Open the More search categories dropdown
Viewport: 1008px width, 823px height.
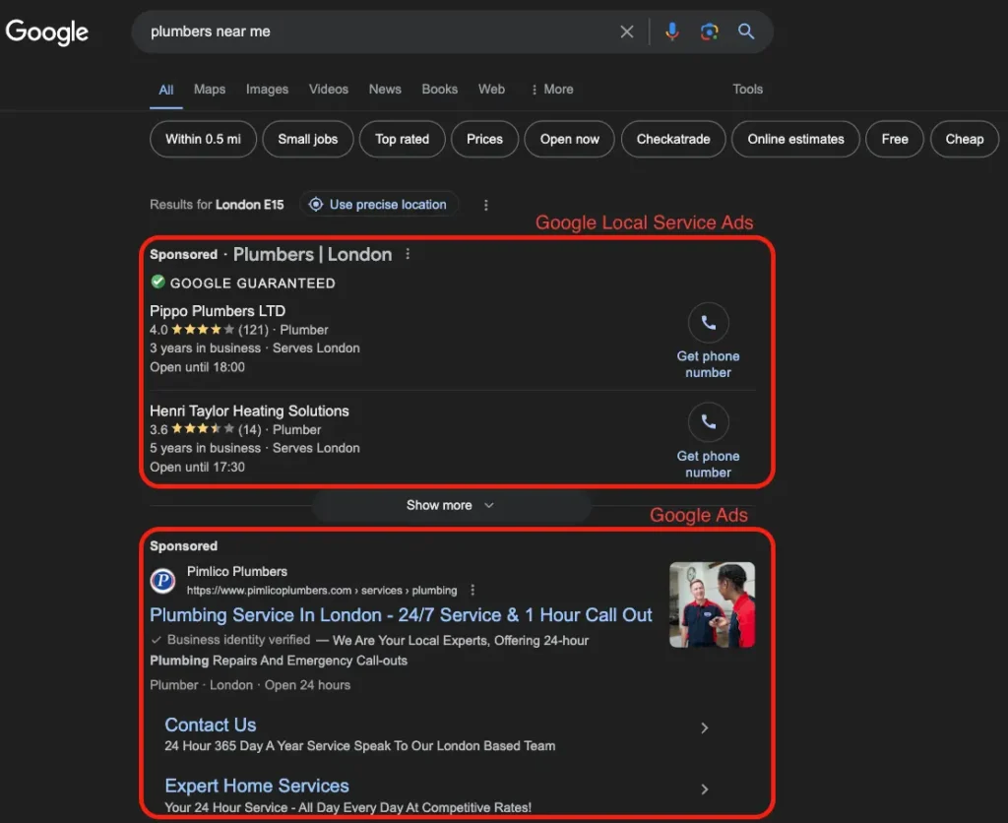click(551, 89)
